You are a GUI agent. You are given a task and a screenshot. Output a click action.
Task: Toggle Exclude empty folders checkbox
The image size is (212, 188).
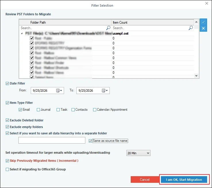coord(7,127)
